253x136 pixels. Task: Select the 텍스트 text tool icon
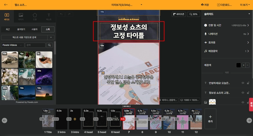(x=49, y=16)
